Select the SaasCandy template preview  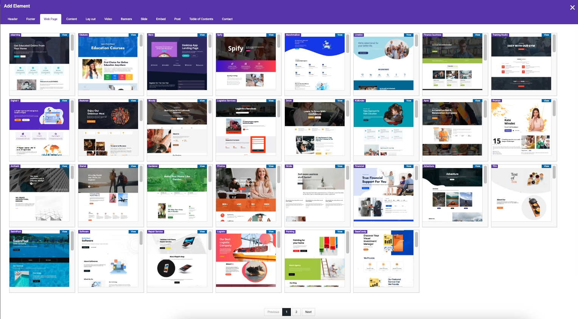(383, 261)
